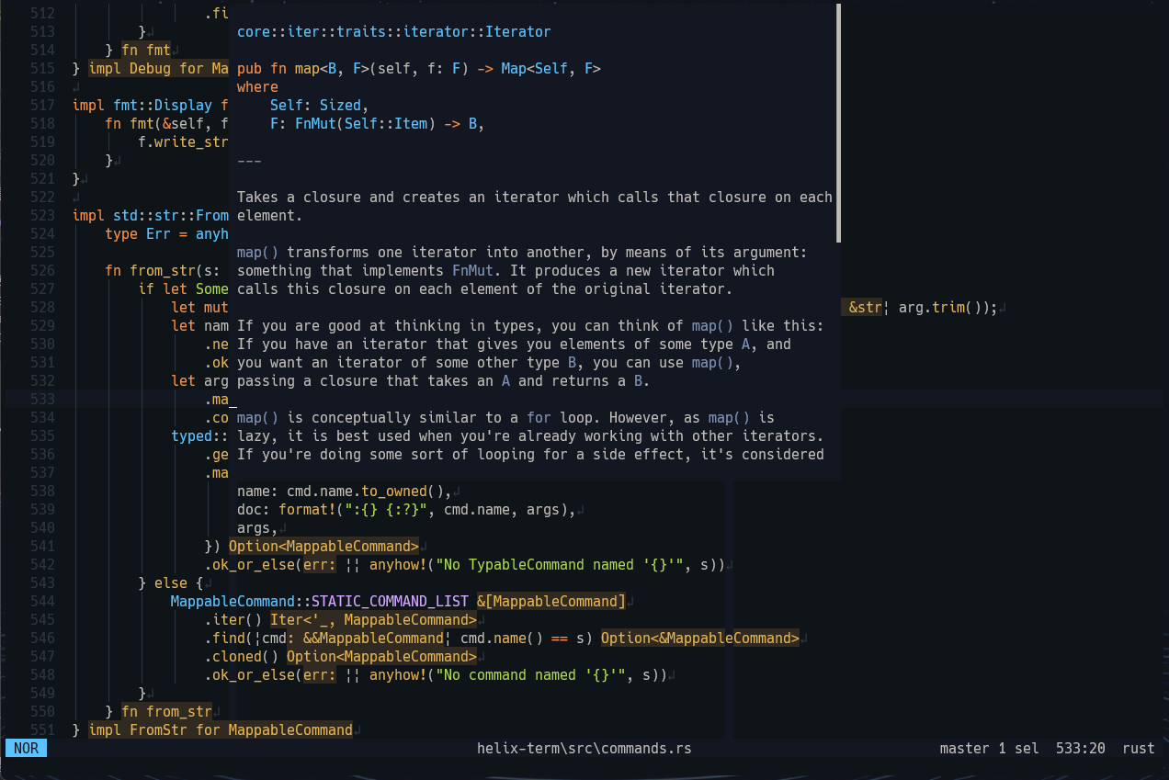Click the '---' separator text in popup
1169x780 pixels.
[249, 160]
